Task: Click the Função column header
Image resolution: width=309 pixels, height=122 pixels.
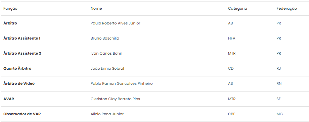Action: coord(10,8)
